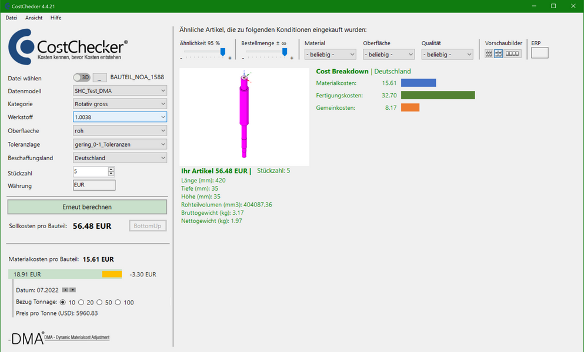This screenshot has width=584, height=352.
Task: Click the plus end of Ähnlichkeit slider
Action: click(230, 58)
